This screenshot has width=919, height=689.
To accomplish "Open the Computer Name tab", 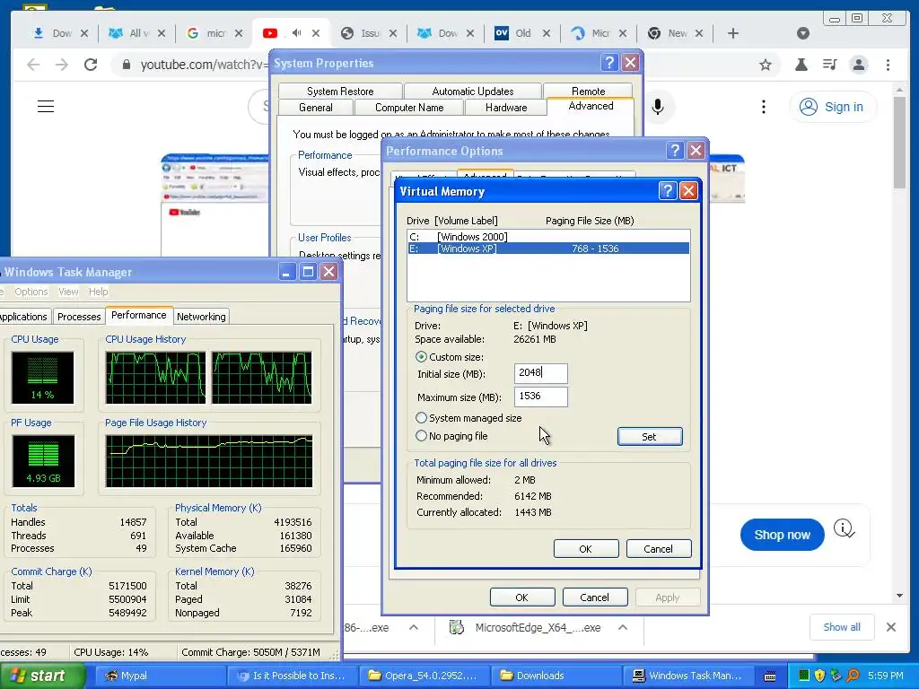I will 409,108.
